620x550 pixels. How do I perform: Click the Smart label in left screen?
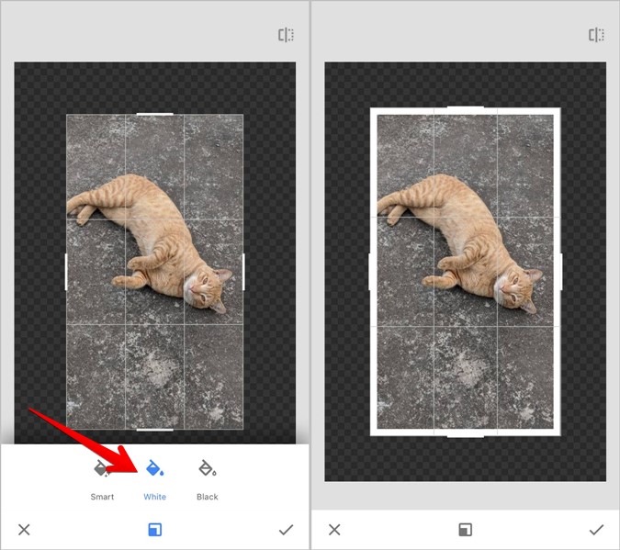tap(102, 497)
